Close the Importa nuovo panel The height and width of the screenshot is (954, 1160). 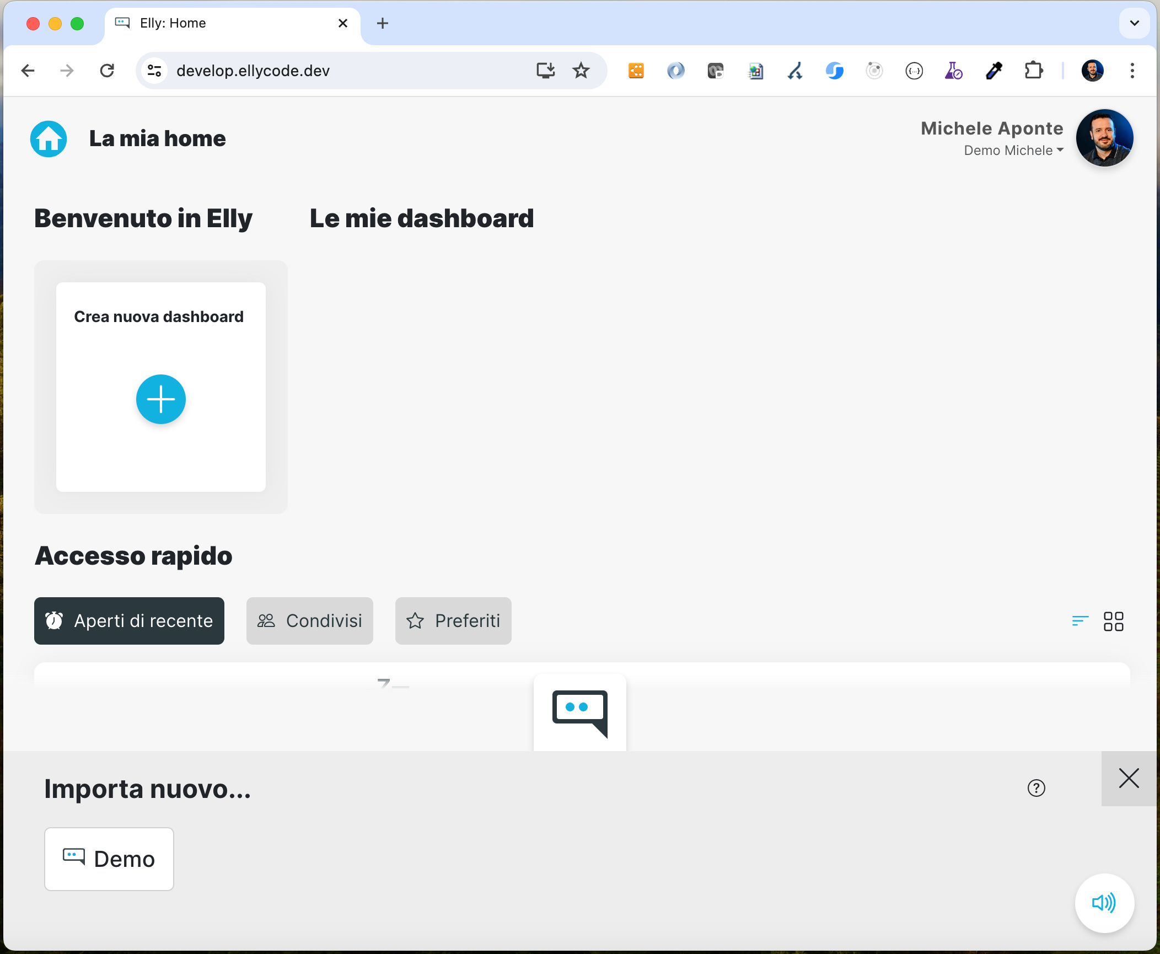click(1129, 779)
